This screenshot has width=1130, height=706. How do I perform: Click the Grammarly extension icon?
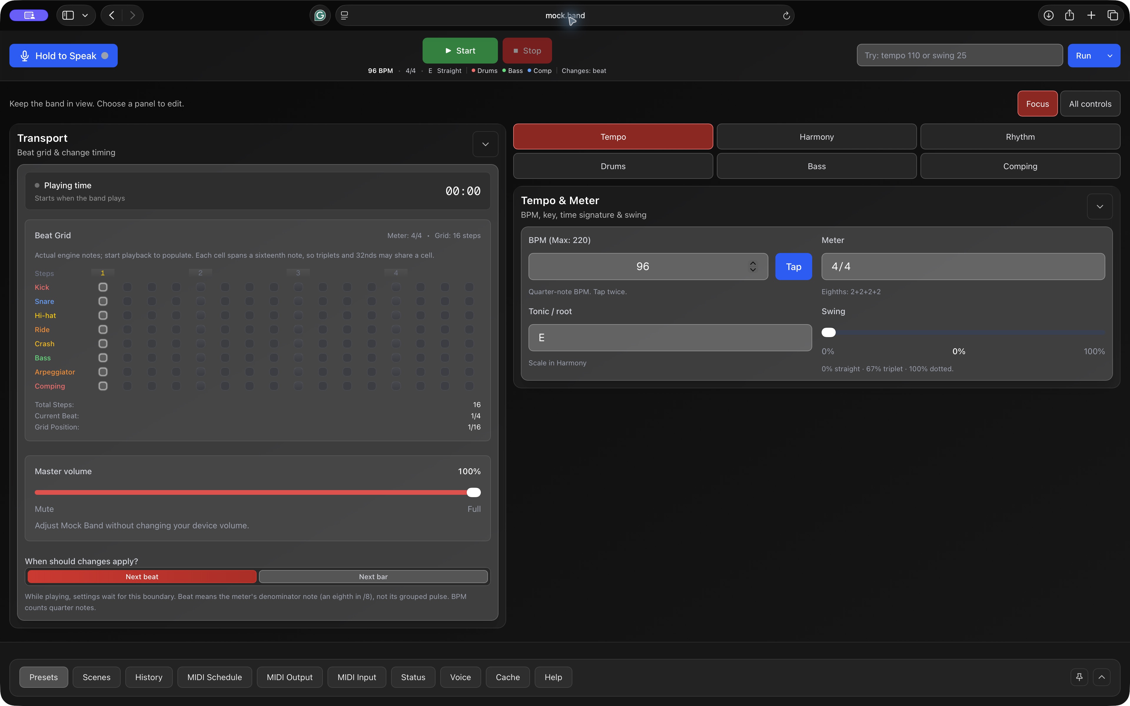click(320, 15)
